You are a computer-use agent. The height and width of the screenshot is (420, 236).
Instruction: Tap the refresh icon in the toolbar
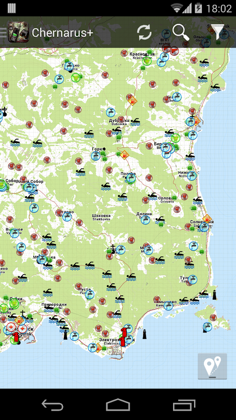click(x=144, y=33)
